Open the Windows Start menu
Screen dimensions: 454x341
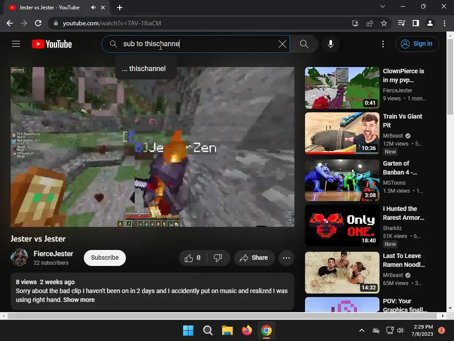point(188,330)
